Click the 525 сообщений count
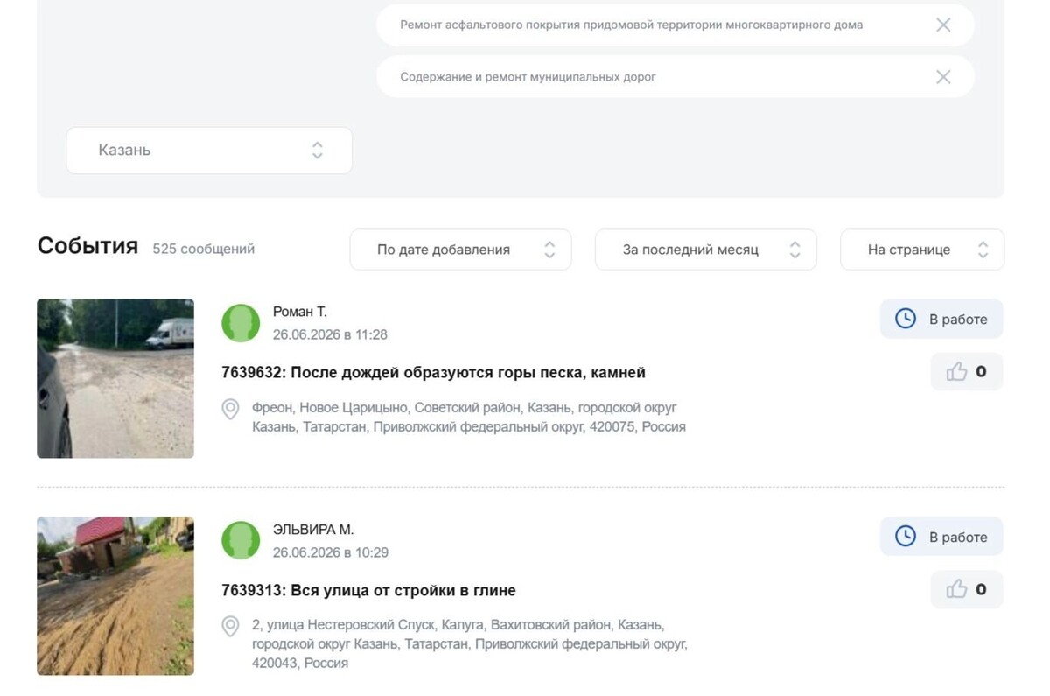Viewport: 1050px width, 696px height. 203,249
